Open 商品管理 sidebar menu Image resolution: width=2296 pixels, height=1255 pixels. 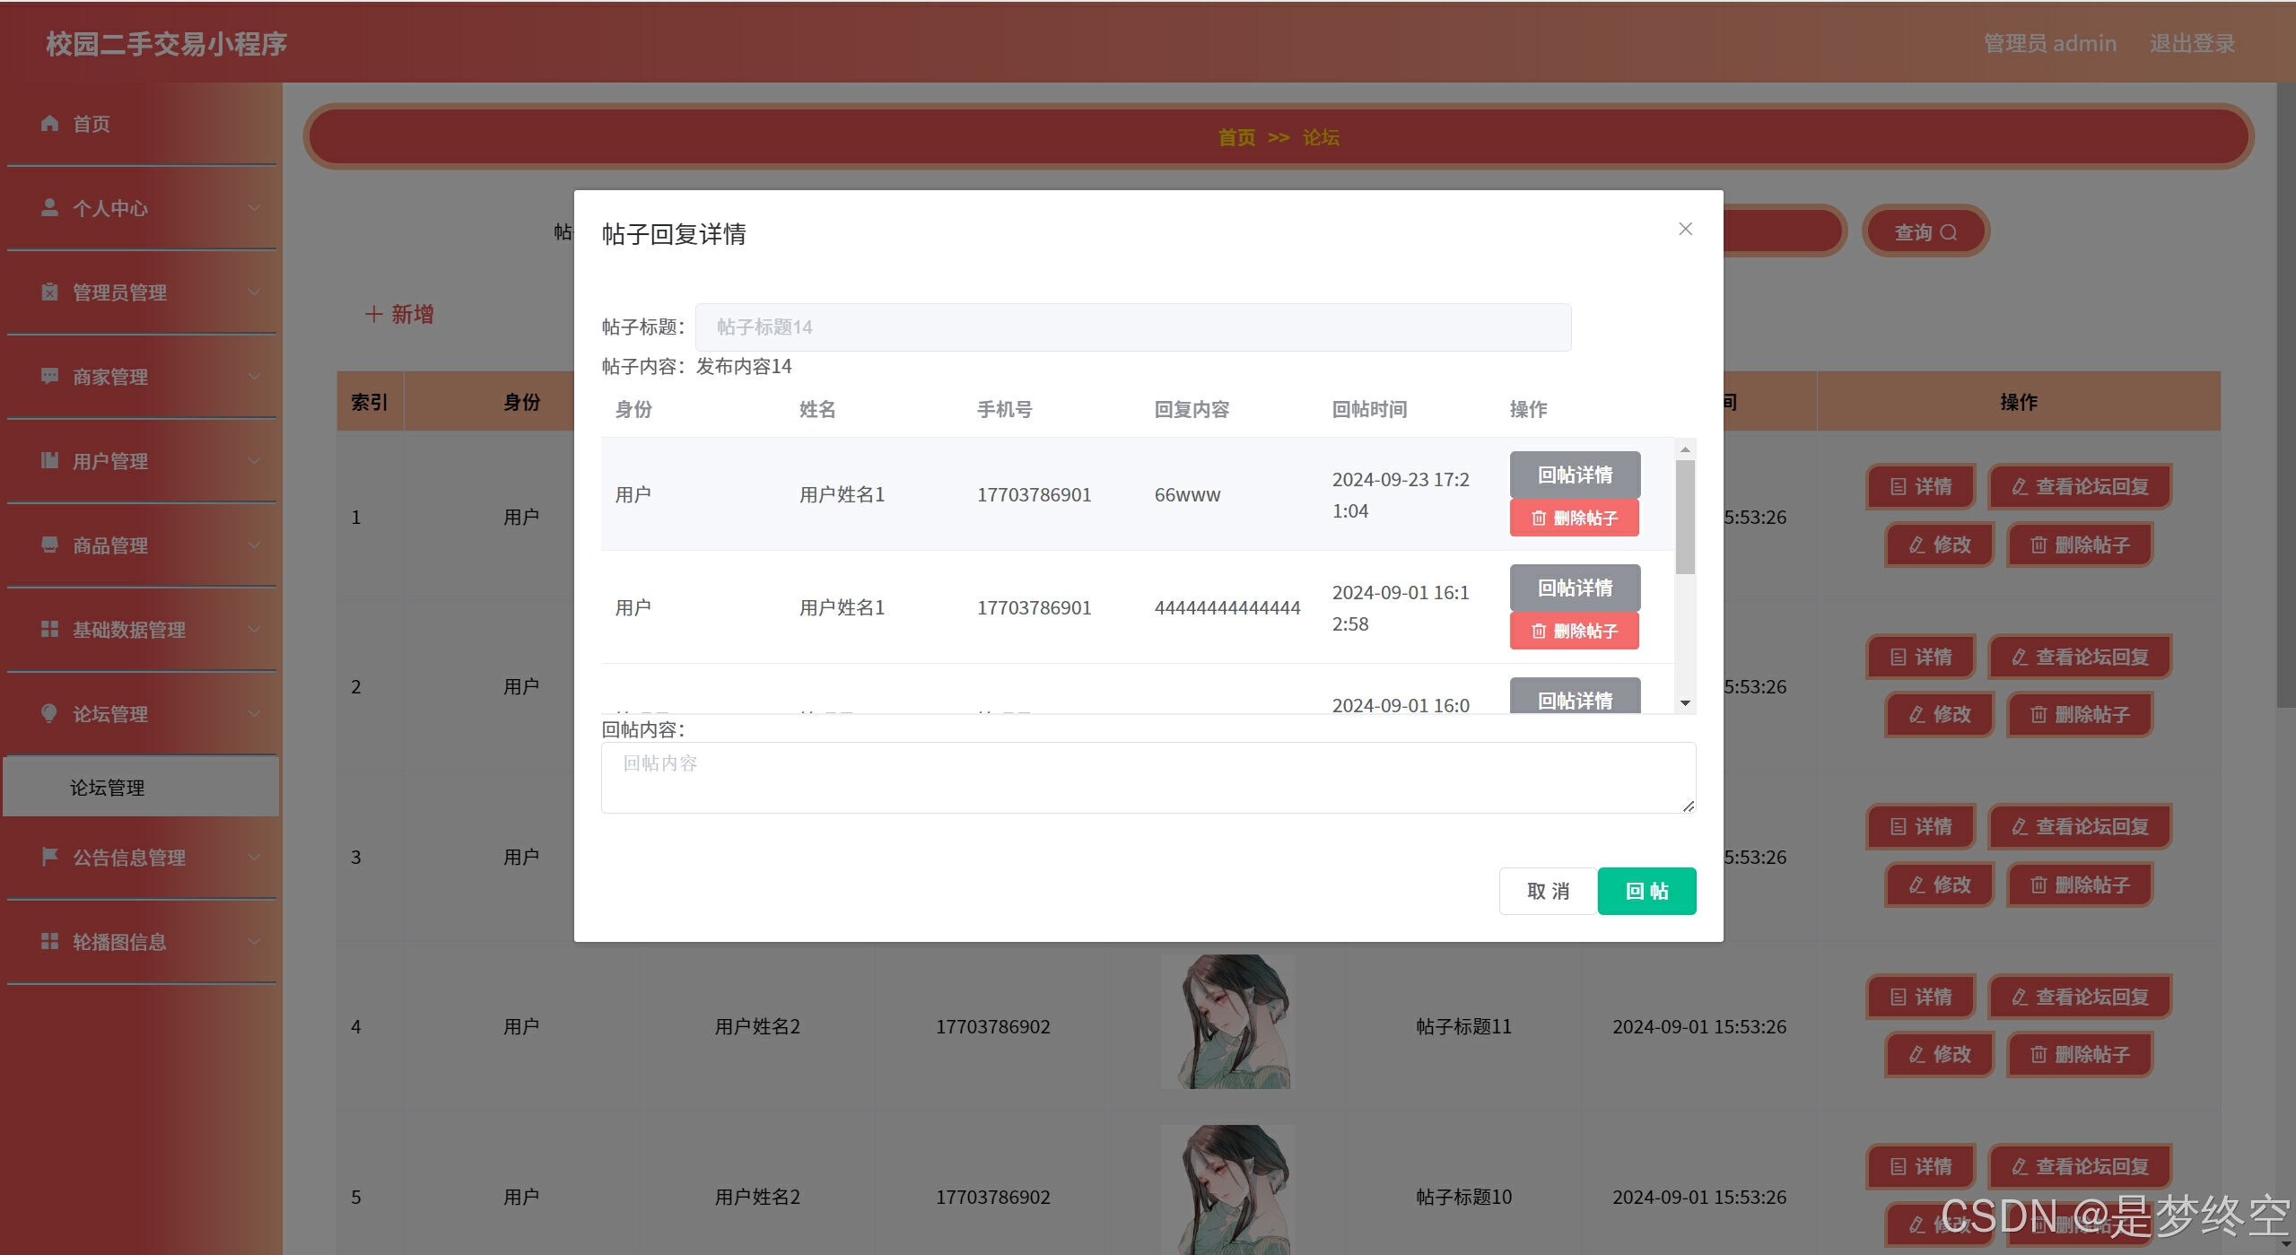[110, 545]
